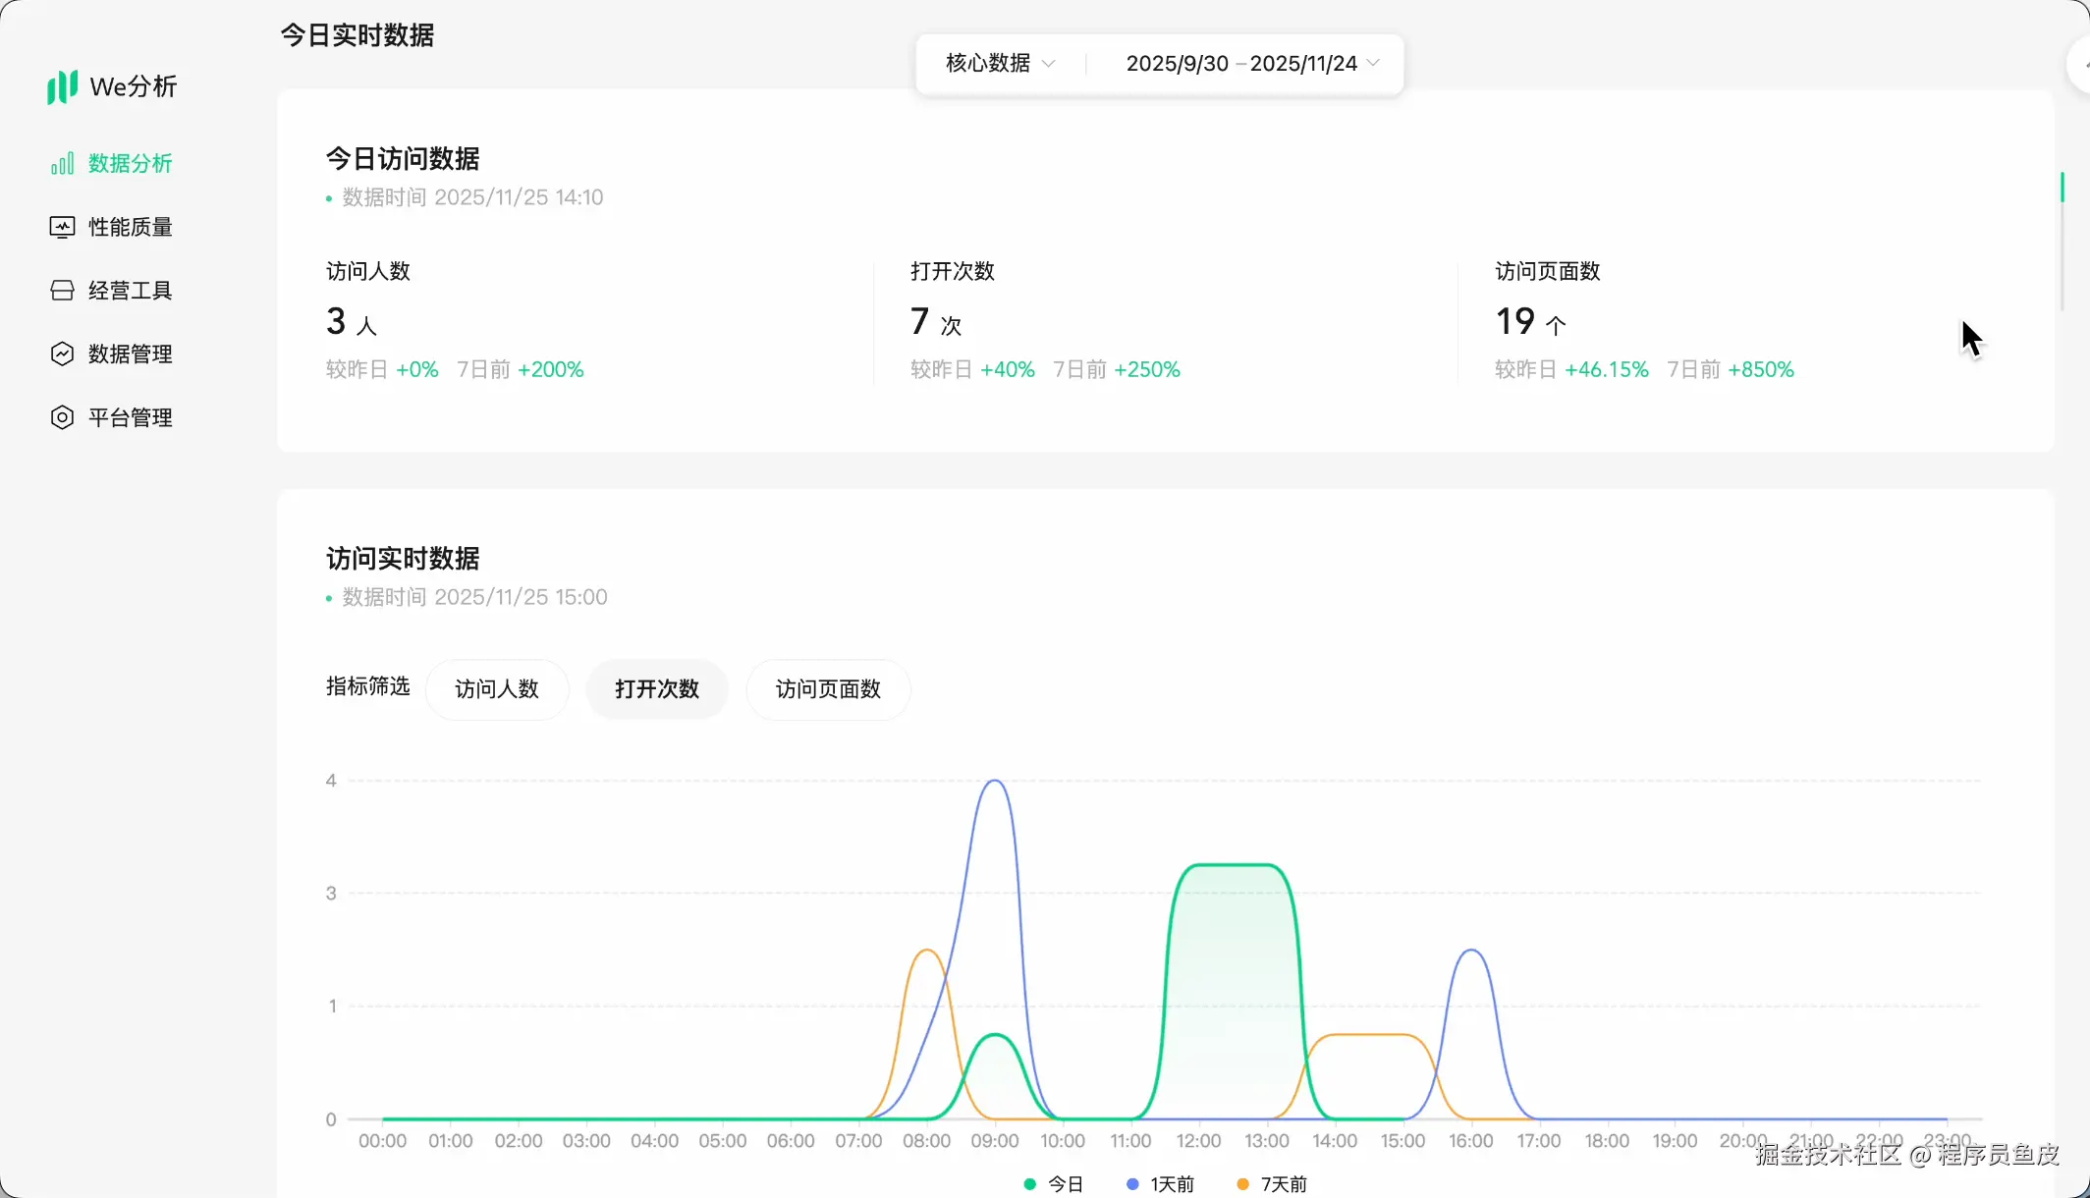This screenshot has height=1198, width=2090.
Task: Click the 数据分析 bar chart icon
Action: (x=62, y=164)
